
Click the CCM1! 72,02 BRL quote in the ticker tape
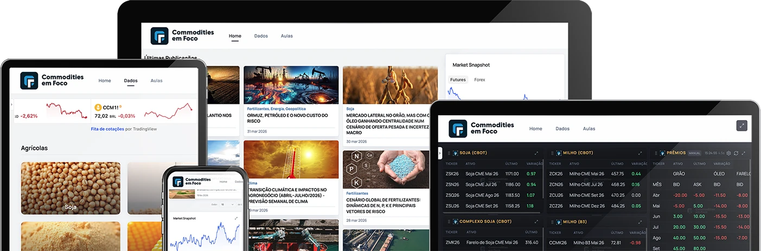point(144,111)
